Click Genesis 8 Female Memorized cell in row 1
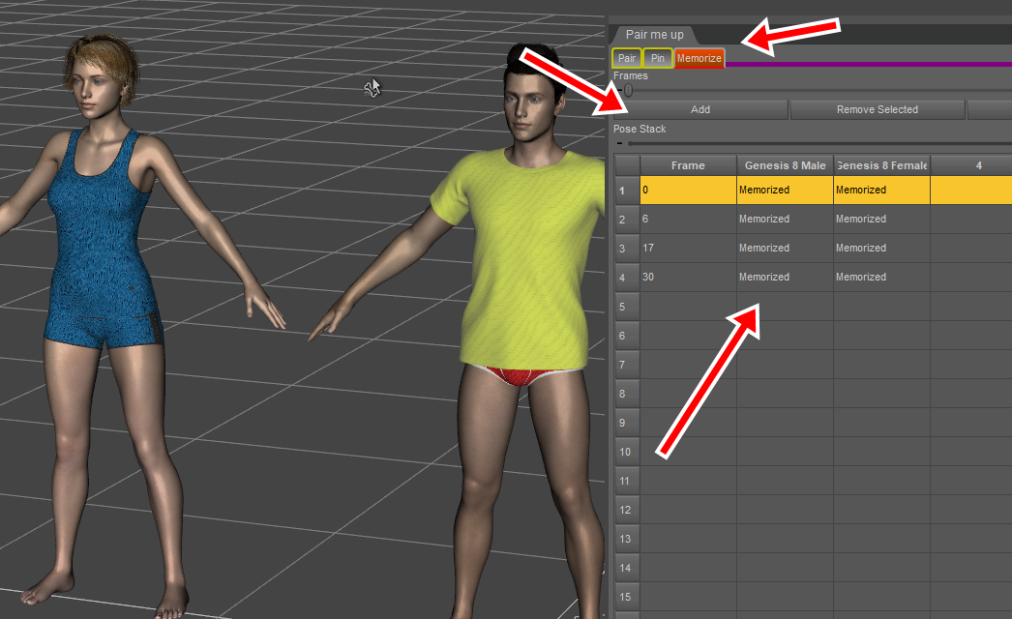 click(x=881, y=190)
